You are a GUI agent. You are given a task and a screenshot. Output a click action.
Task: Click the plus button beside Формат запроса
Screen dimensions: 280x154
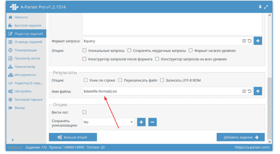[x=258, y=41]
